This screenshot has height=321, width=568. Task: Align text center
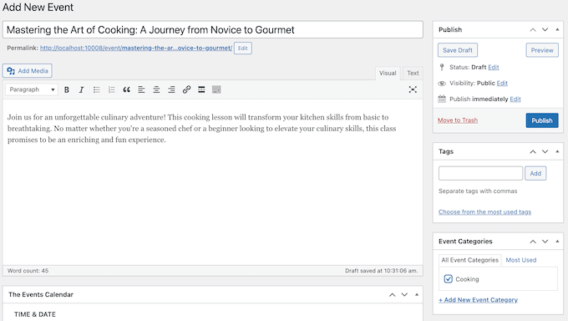click(156, 89)
